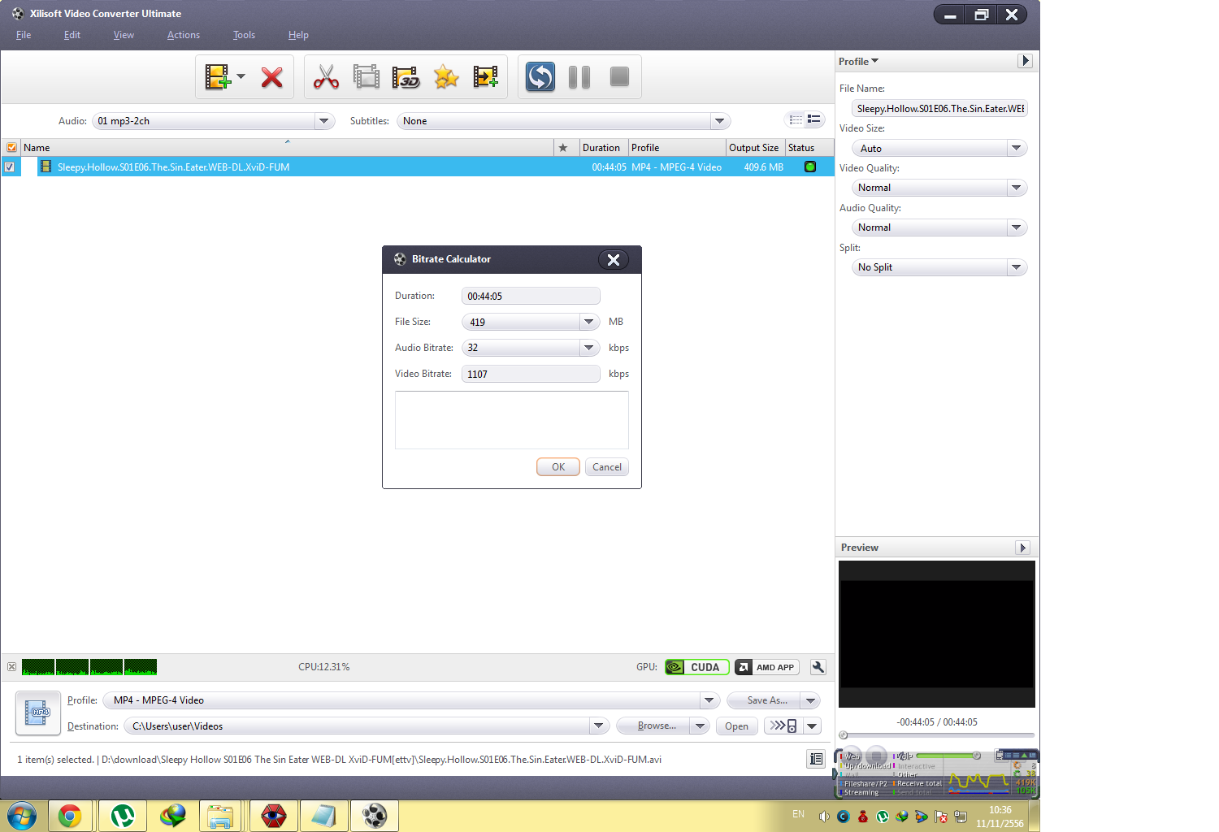This screenshot has height=832, width=1219.
Task: Stop the conversion
Action: [x=619, y=77]
